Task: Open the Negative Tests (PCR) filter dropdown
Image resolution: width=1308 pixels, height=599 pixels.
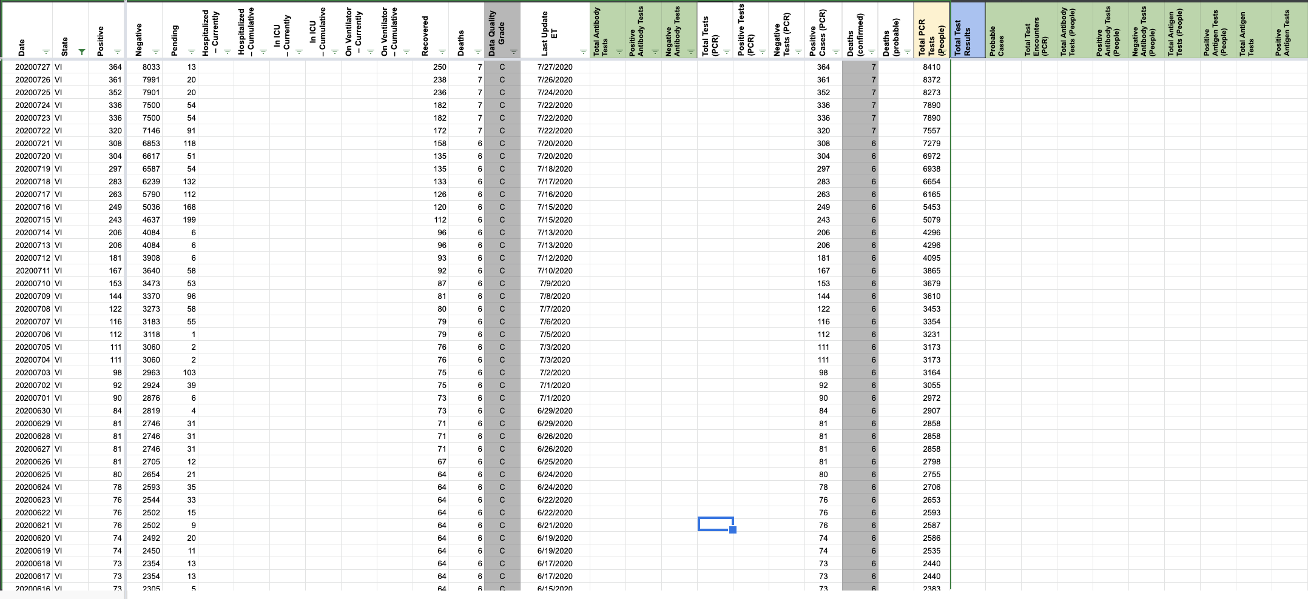Action: (x=798, y=52)
